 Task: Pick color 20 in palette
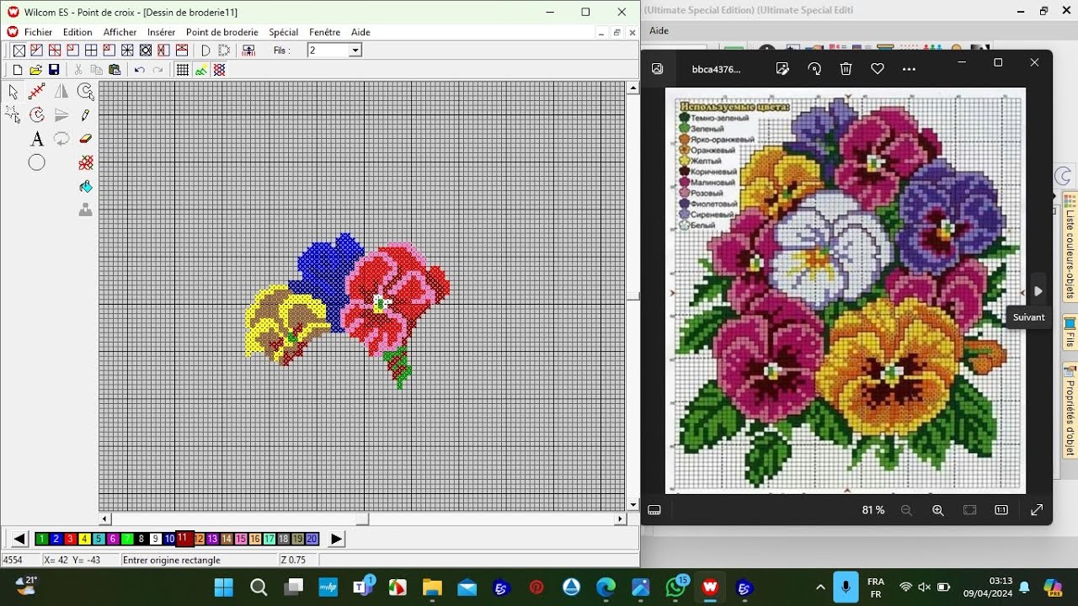coord(312,540)
